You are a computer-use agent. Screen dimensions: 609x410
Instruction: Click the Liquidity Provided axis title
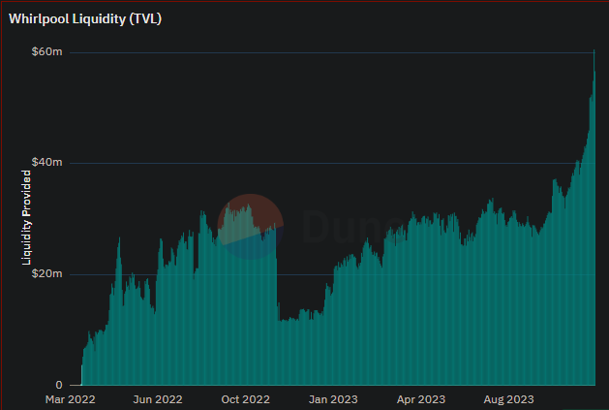point(26,218)
